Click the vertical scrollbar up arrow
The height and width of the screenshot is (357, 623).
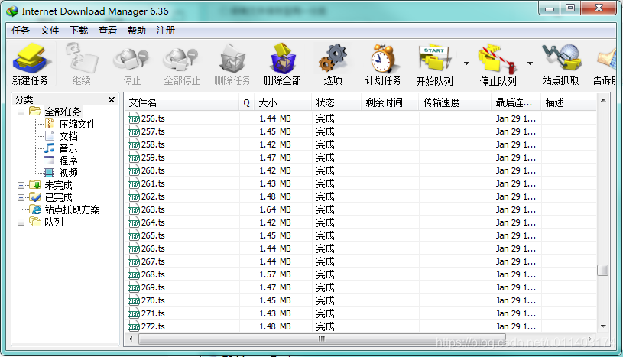click(x=603, y=100)
